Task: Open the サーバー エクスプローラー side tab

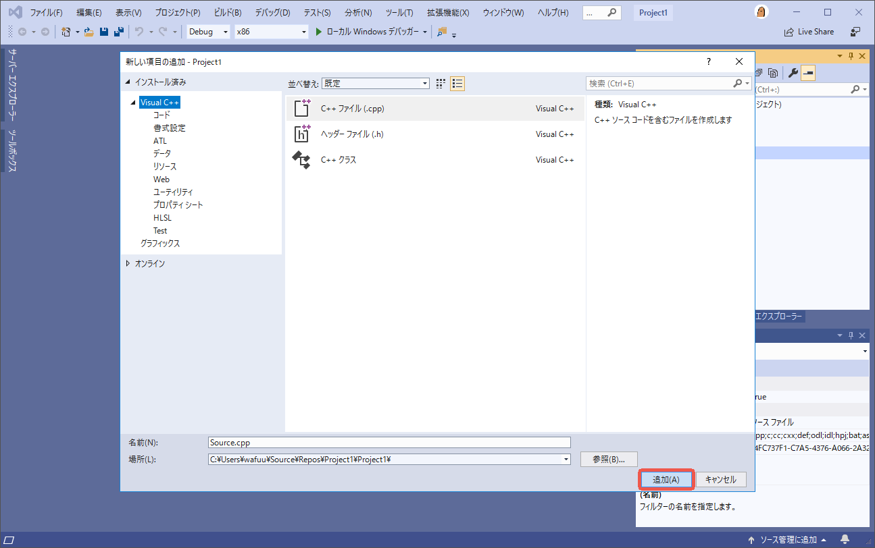Action: coord(12,85)
